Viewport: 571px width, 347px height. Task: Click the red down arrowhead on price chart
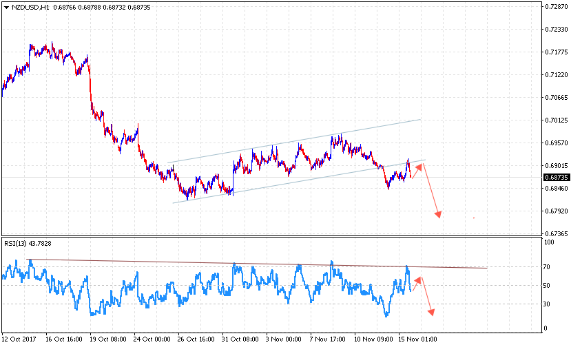click(x=437, y=215)
